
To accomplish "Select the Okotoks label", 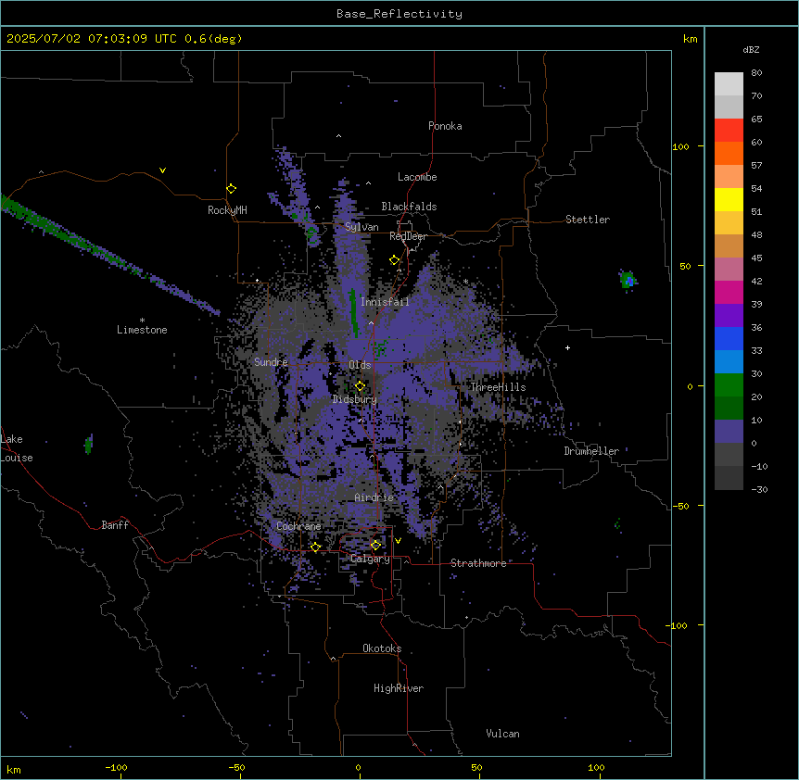I will (x=382, y=648).
